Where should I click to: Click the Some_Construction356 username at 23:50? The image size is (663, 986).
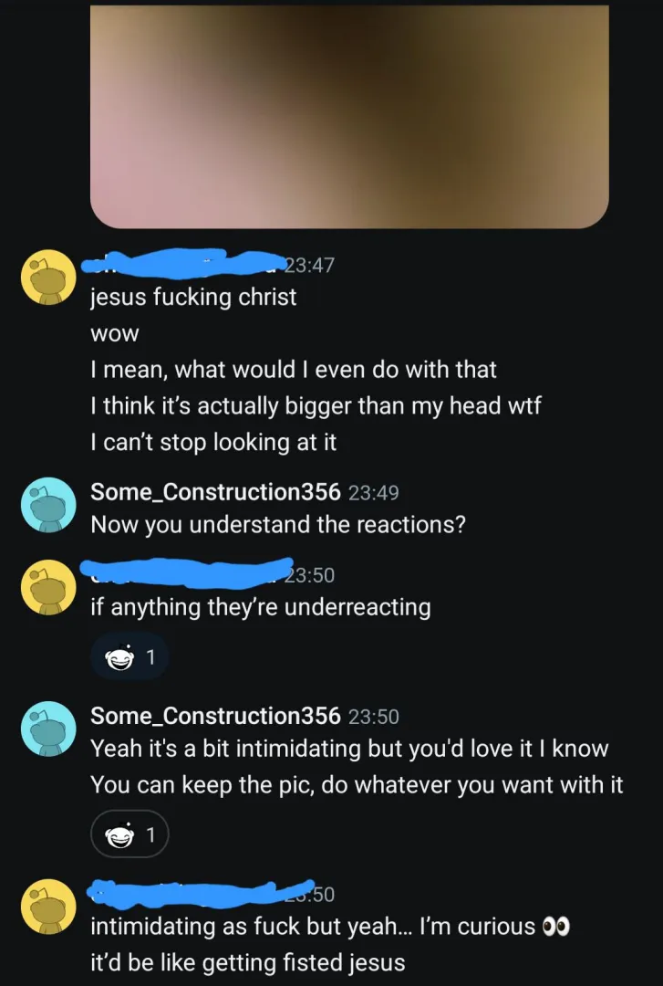tap(214, 717)
